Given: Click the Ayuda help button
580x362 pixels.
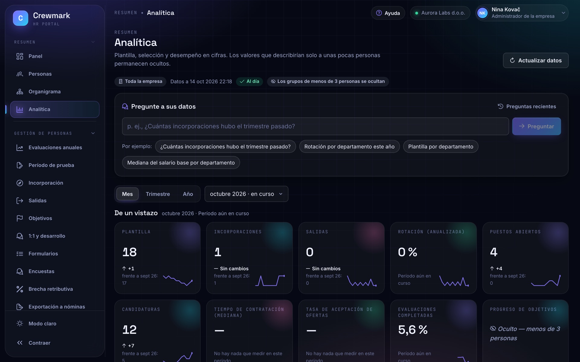Looking at the screenshot, I should [388, 13].
